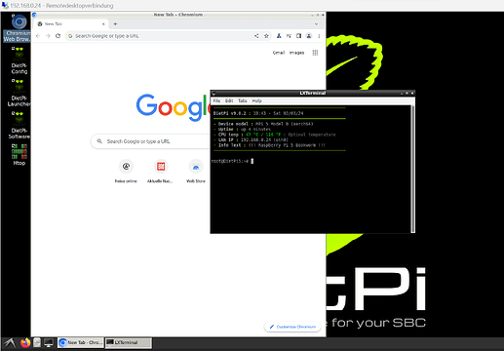Open the Aktuelle Nachrichten shortcut tile

pyautogui.click(x=161, y=172)
